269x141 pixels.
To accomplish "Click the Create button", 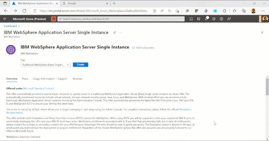I will tap(81, 65).
